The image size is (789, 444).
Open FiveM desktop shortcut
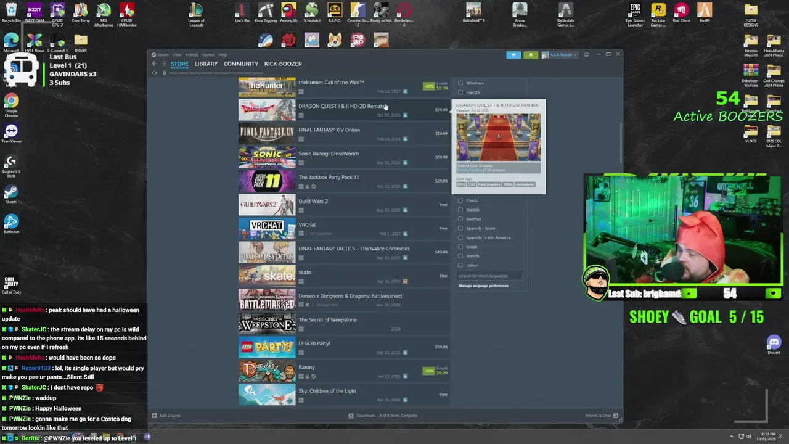[x=705, y=13]
